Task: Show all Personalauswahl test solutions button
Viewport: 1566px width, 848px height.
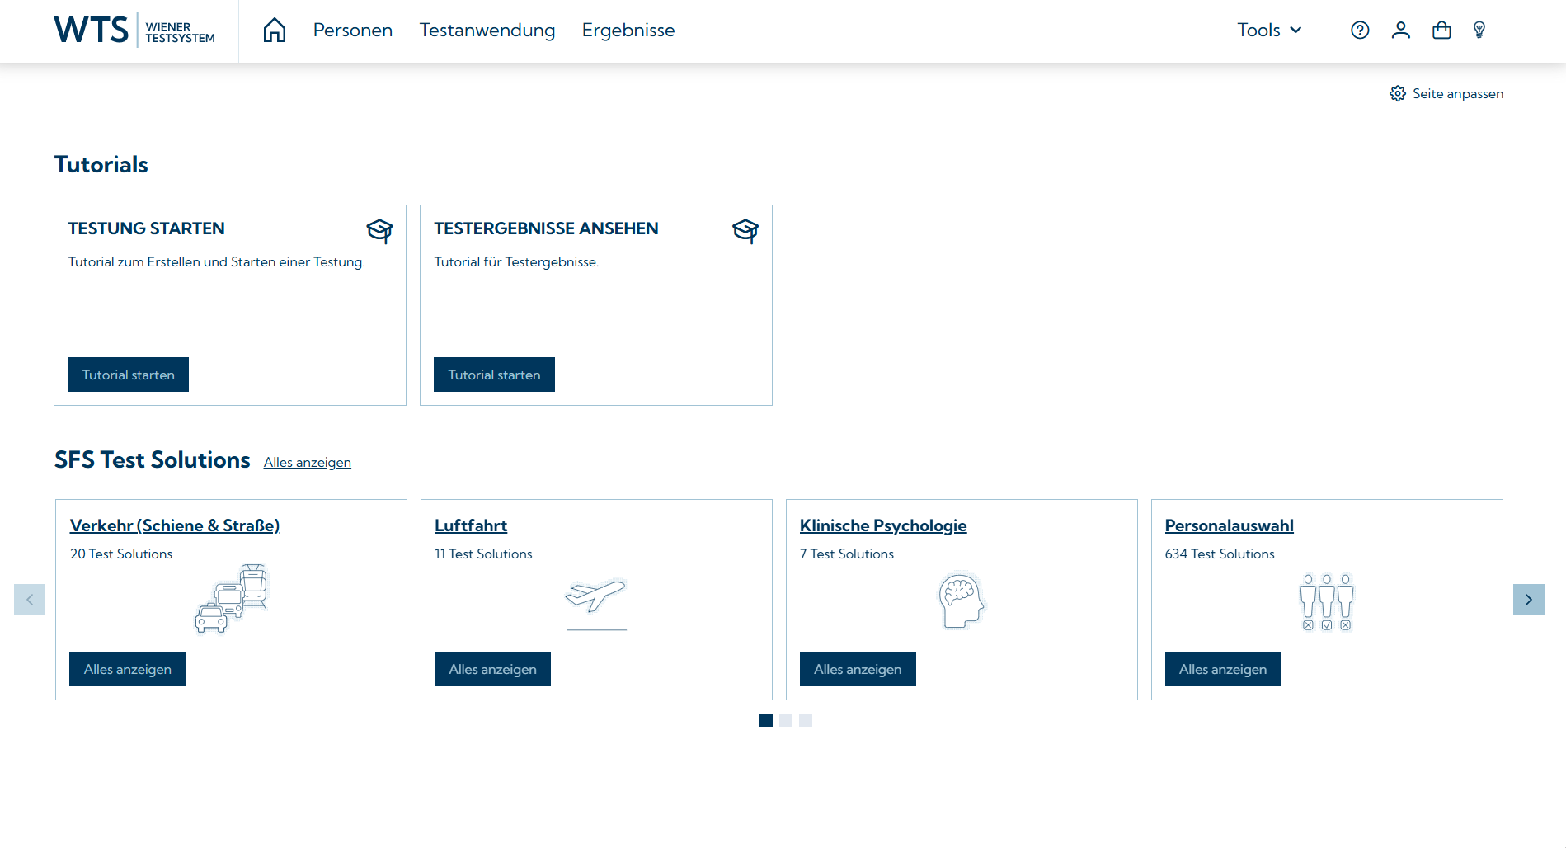Action: pos(1223,669)
